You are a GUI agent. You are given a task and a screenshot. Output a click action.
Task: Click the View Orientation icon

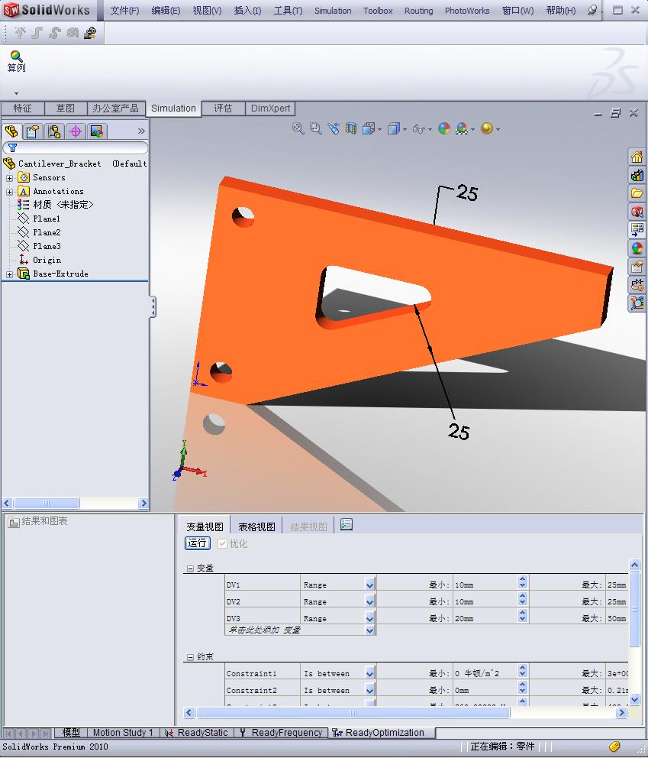[x=369, y=128]
